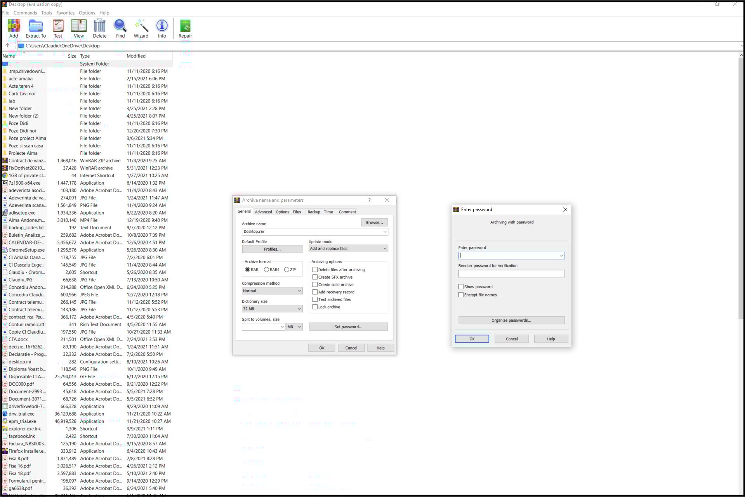Switch to the Comment tab
The height and width of the screenshot is (497, 745).
[x=347, y=212]
